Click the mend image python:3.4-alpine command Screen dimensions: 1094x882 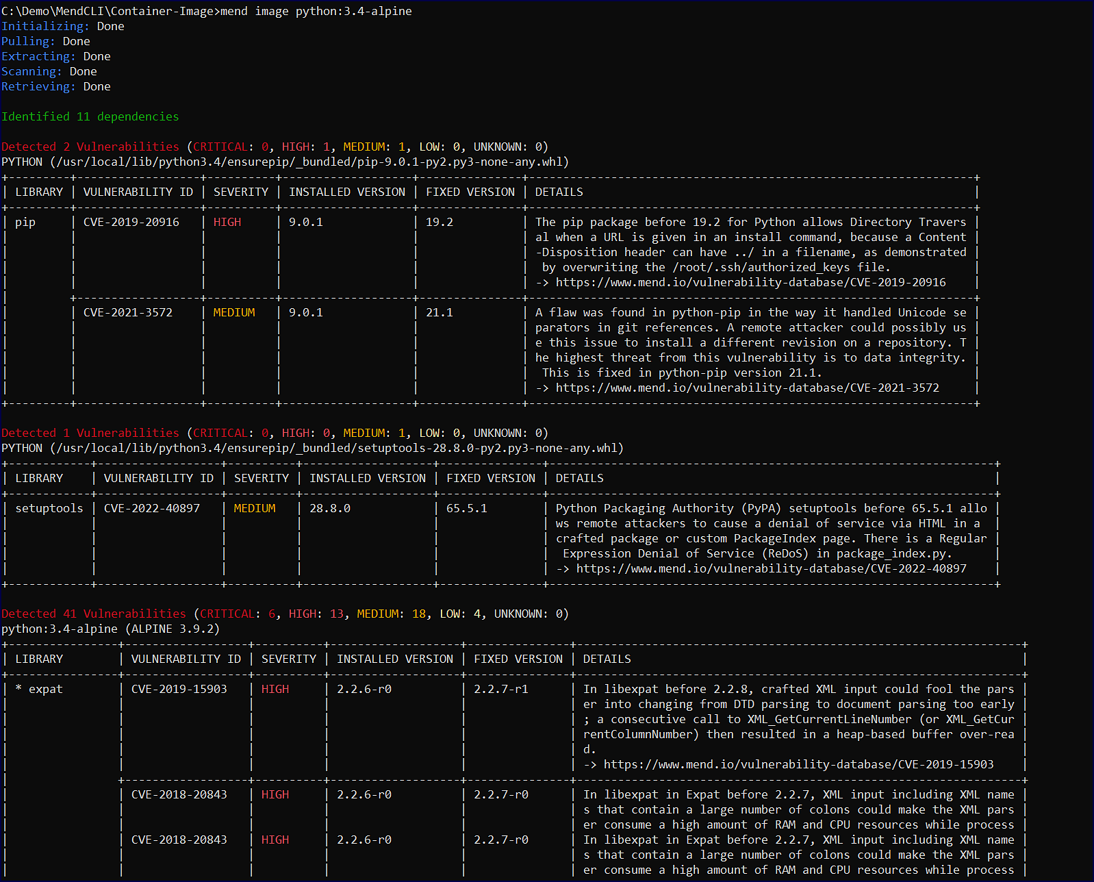tap(316, 11)
